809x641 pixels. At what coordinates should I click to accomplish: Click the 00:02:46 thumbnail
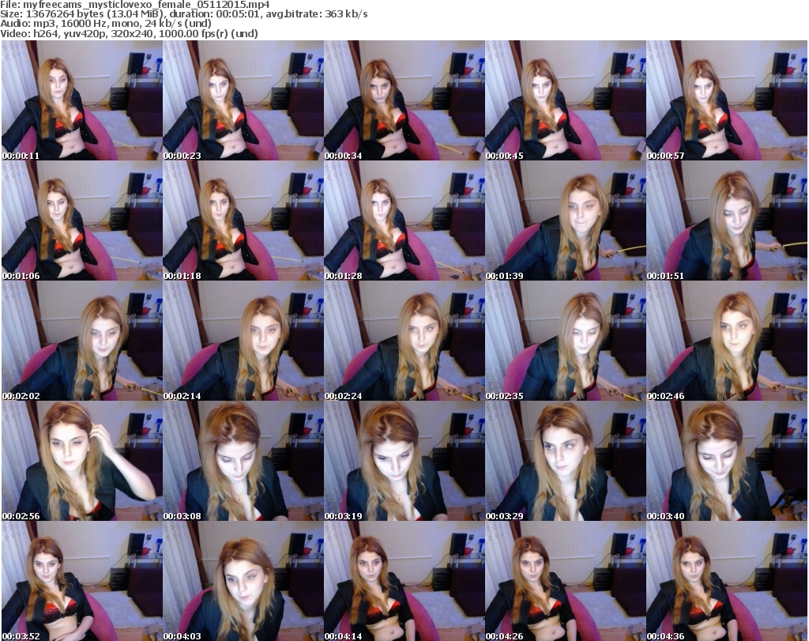pos(727,341)
